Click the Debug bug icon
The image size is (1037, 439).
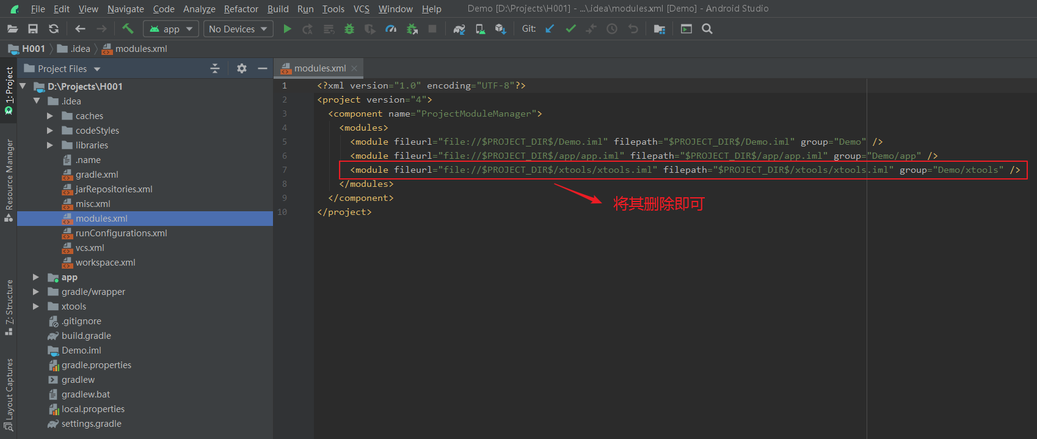pyautogui.click(x=349, y=29)
